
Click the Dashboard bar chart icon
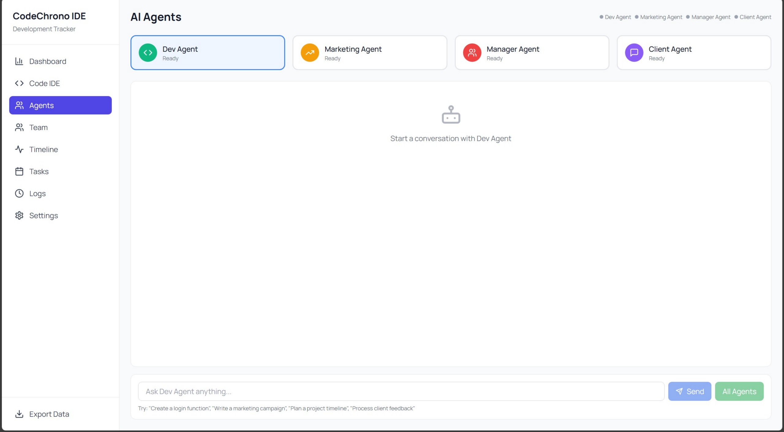(x=19, y=61)
